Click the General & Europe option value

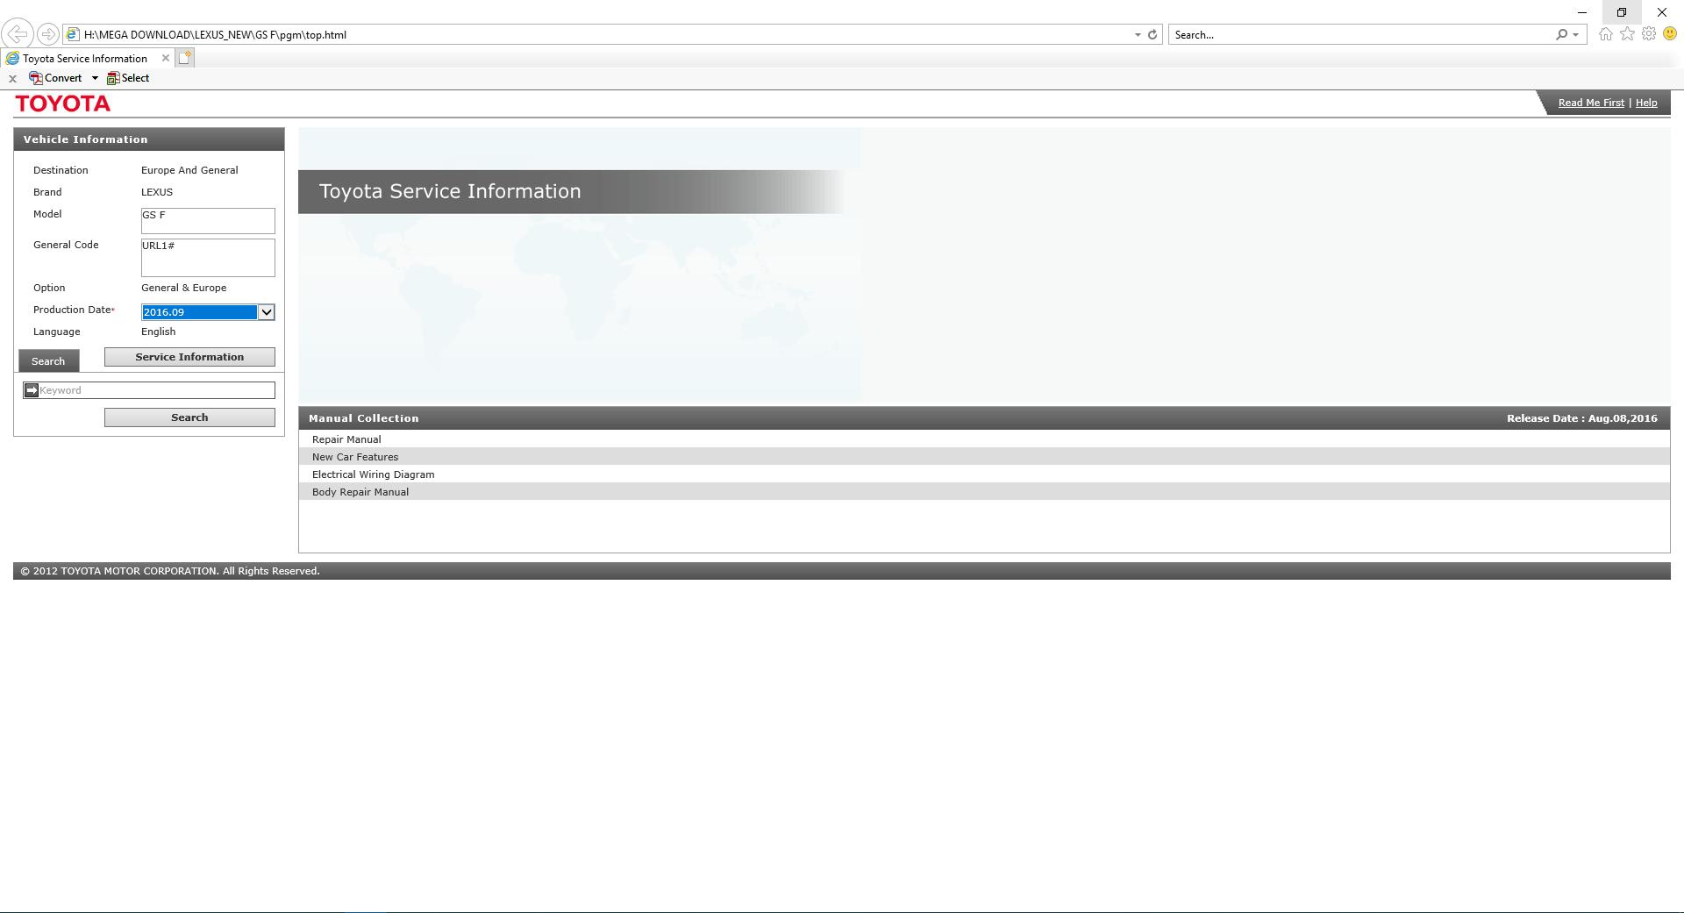tap(183, 288)
